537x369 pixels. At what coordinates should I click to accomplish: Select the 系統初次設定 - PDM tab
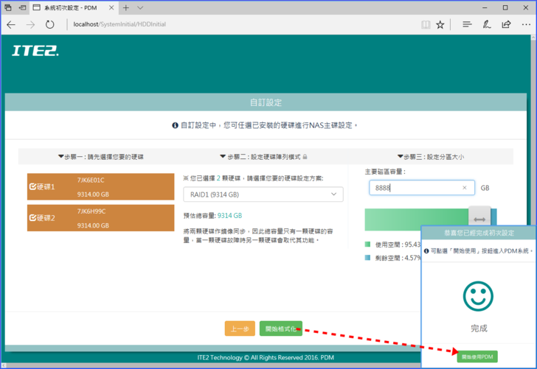70,7
